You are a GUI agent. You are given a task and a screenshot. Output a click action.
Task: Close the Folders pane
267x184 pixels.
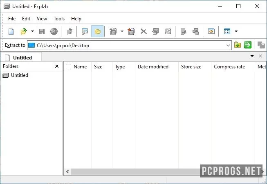click(57, 66)
